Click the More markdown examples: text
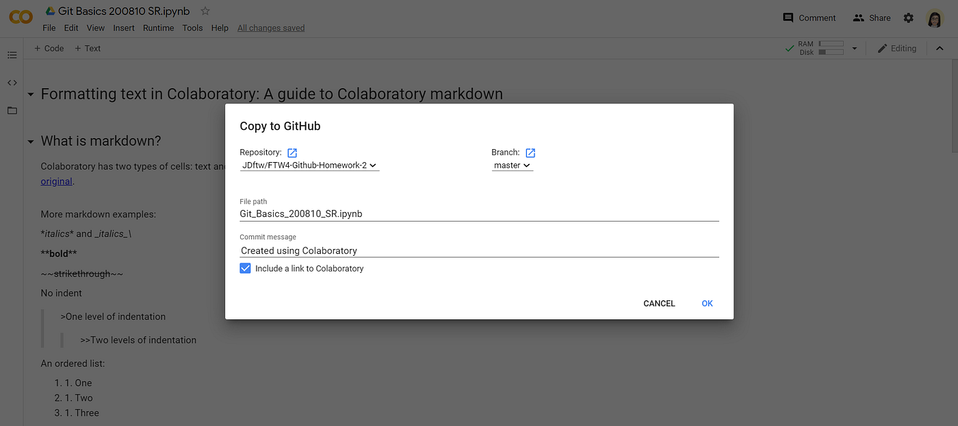 point(98,214)
